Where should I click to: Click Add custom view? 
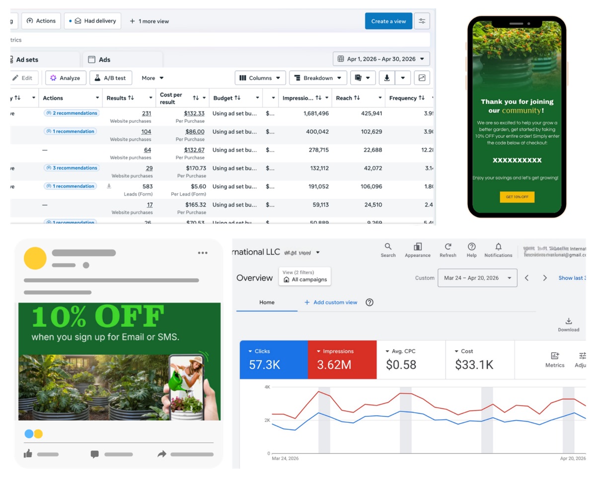pyautogui.click(x=331, y=302)
